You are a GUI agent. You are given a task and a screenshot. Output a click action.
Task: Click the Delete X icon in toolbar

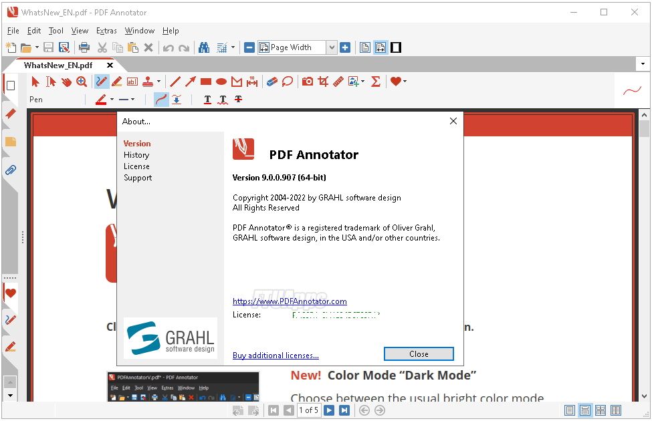coord(148,47)
